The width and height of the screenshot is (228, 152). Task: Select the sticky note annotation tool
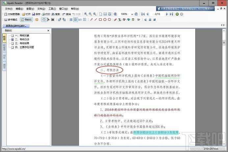coord(133,19)
